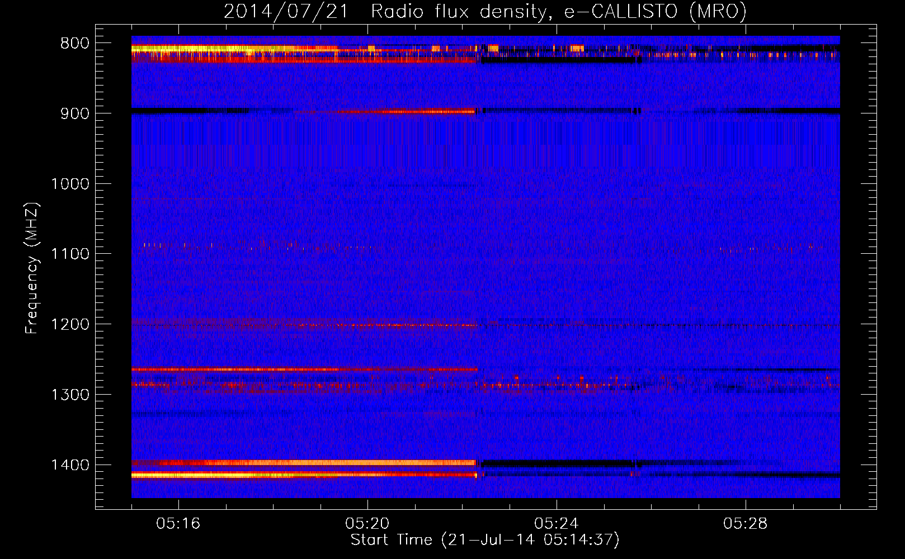Click the 05:24 time tick label
Viewport: 905px width, 559px height.
tap(557, 524)
